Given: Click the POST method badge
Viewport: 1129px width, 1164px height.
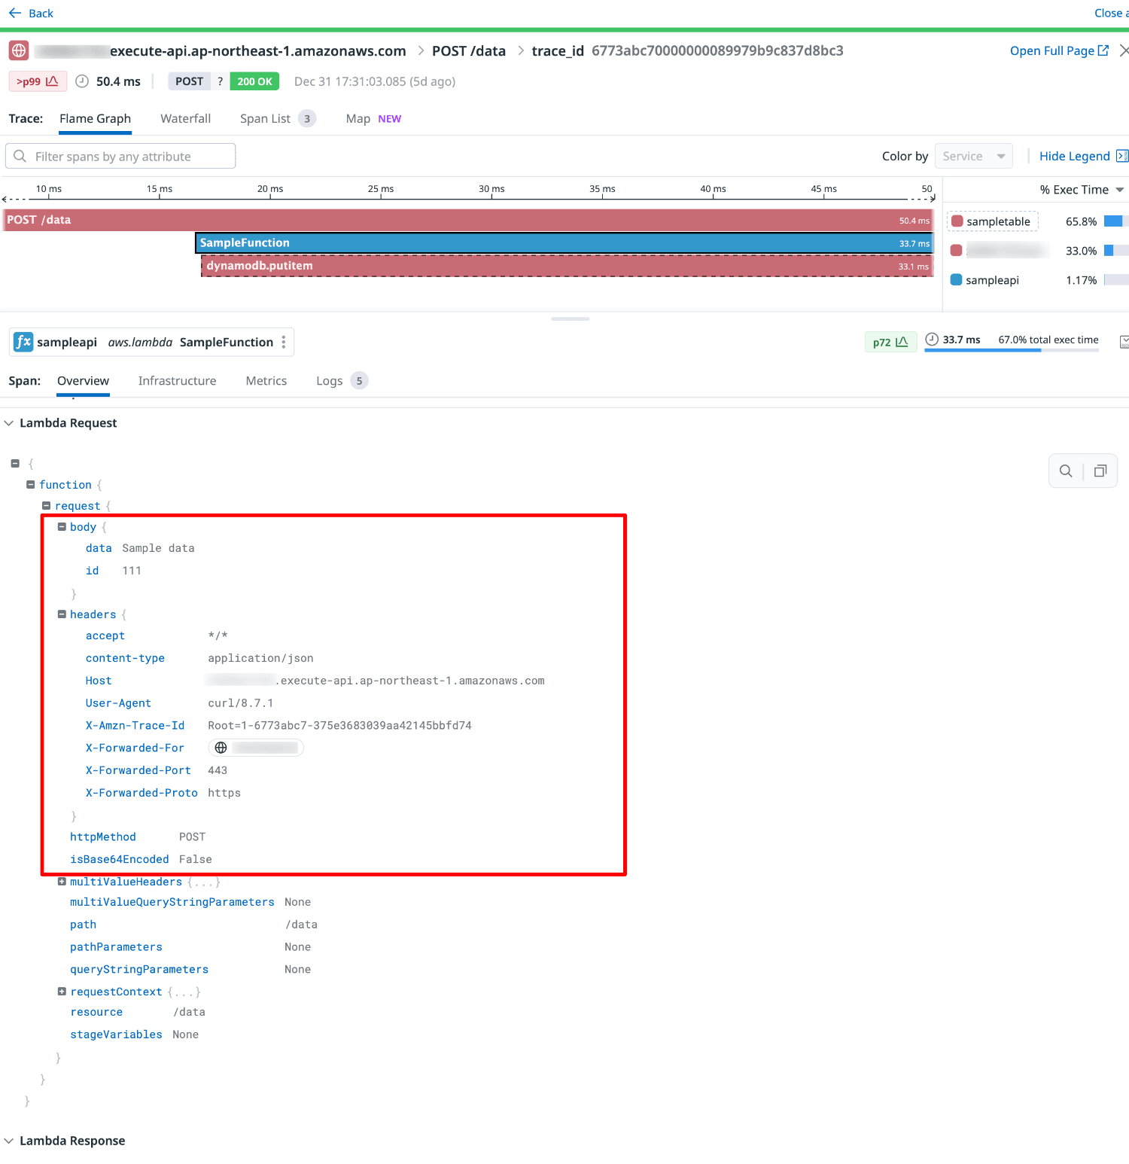Looking at the screenshot, I should 189,81.
